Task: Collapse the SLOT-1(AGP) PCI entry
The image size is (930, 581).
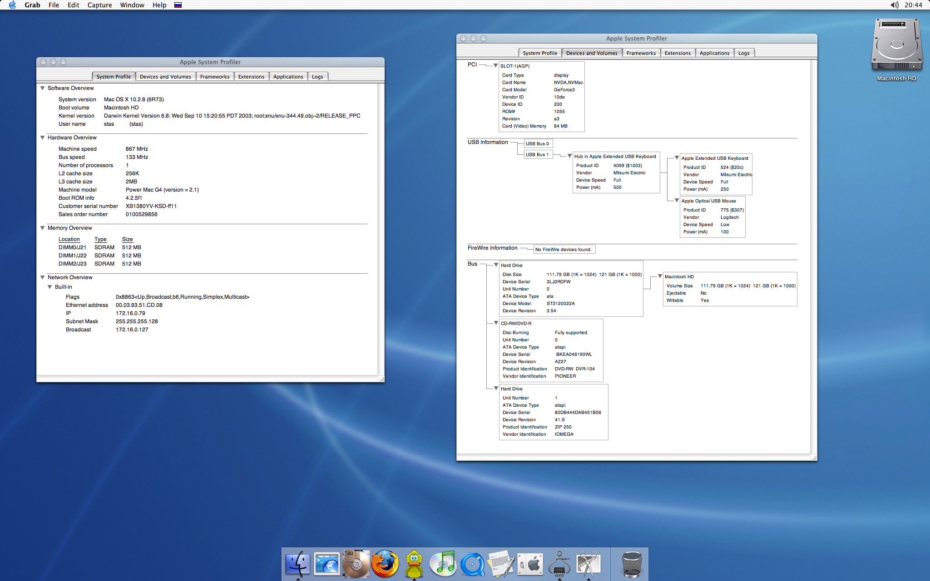Action: 495,65
